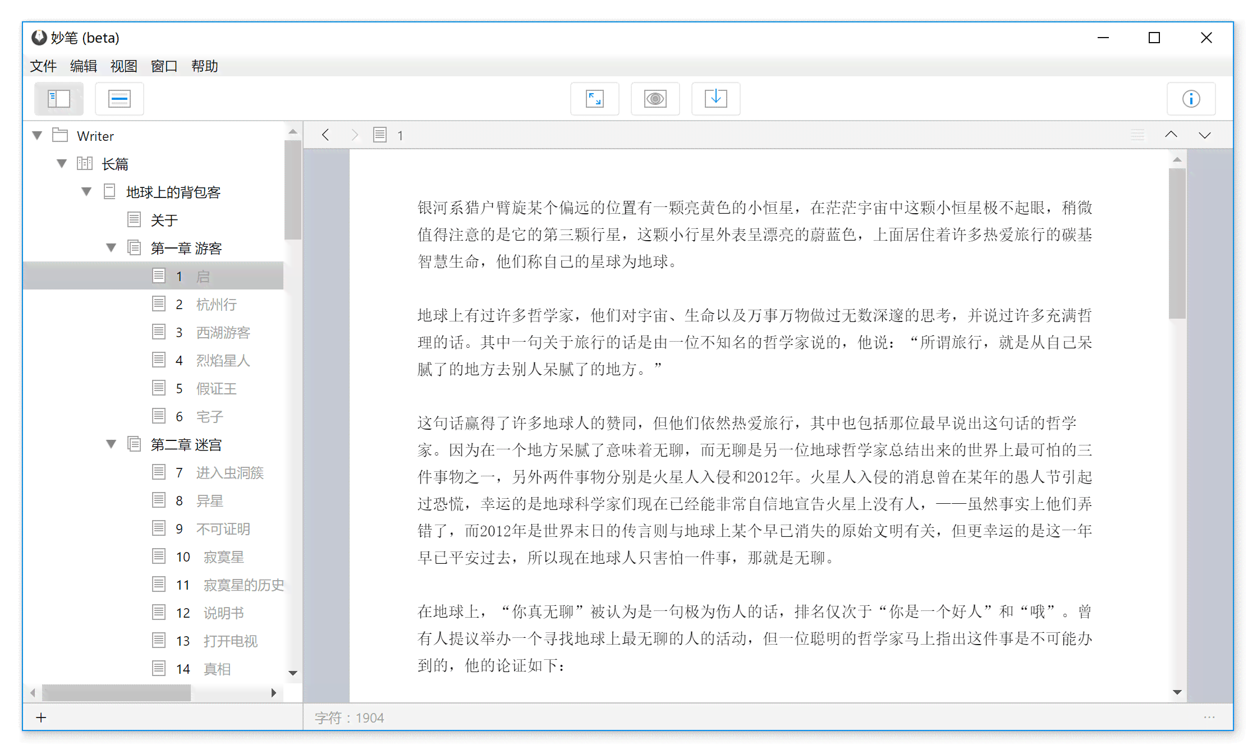Jump to next document with down chevron
Image resolution: width=1257 pixels, height=754 pixels.
pos(1205,135)
